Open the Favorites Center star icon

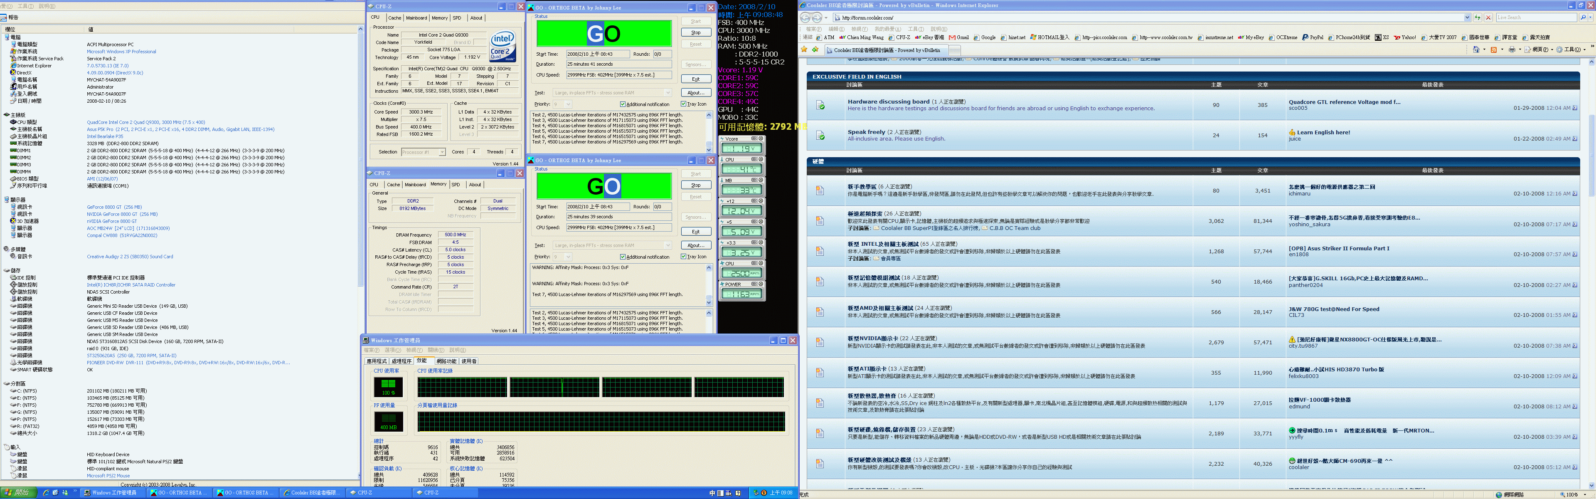pyautogui.click(x=804, y=49)
